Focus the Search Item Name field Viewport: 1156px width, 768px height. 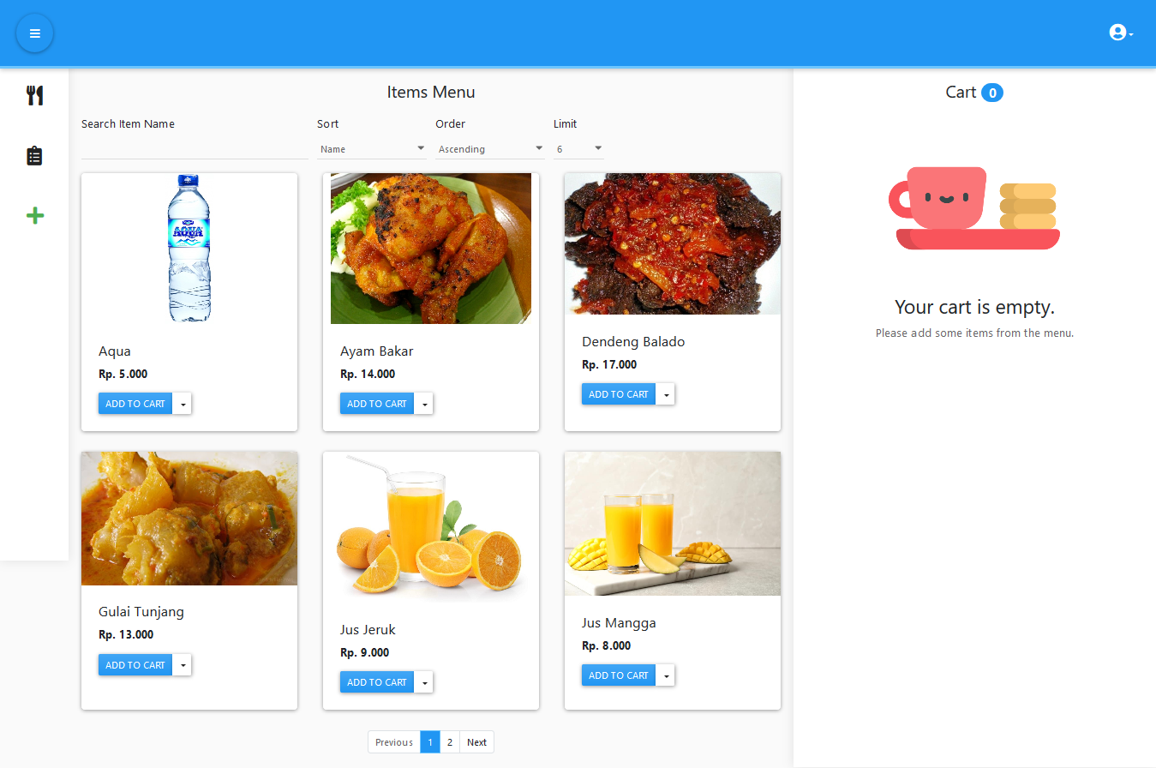(195, 149)
